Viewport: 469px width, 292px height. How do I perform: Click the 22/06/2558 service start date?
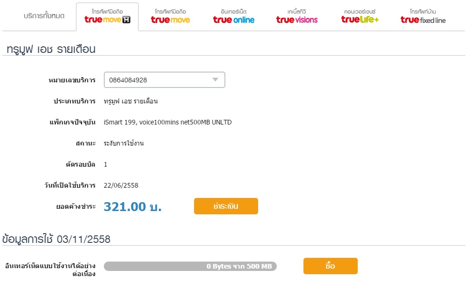pos(121,186)
